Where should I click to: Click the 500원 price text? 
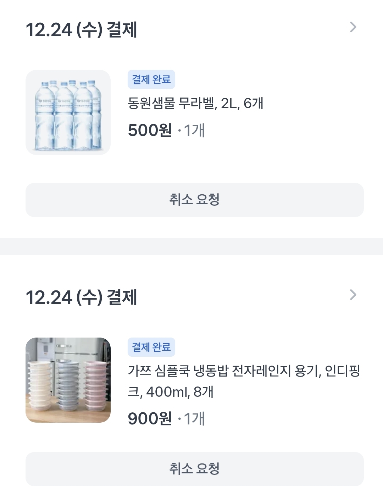click(150, 130)
